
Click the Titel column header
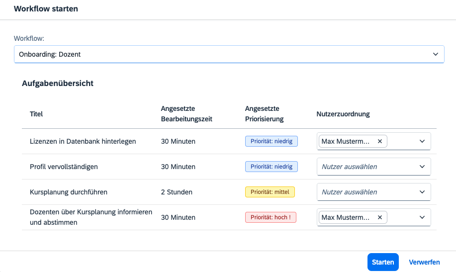tap(36, 114)
